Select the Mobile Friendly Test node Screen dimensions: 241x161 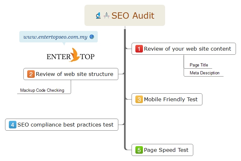pos(167,99)
